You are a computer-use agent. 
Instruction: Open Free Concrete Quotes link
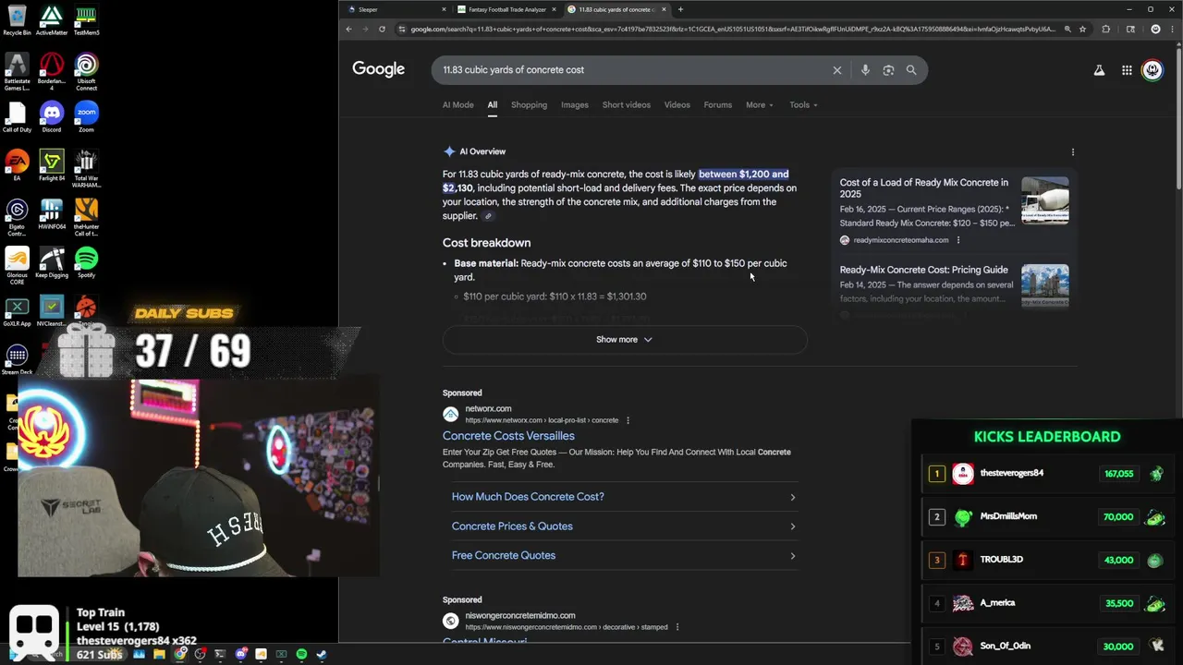click(624, 556)
